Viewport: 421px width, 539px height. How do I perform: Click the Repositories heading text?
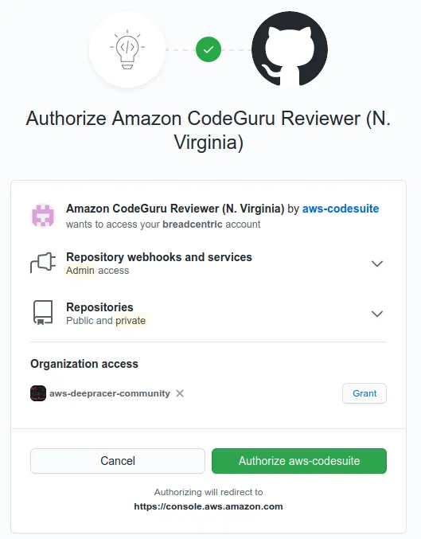pyautogui.click(x=99, y=307)
